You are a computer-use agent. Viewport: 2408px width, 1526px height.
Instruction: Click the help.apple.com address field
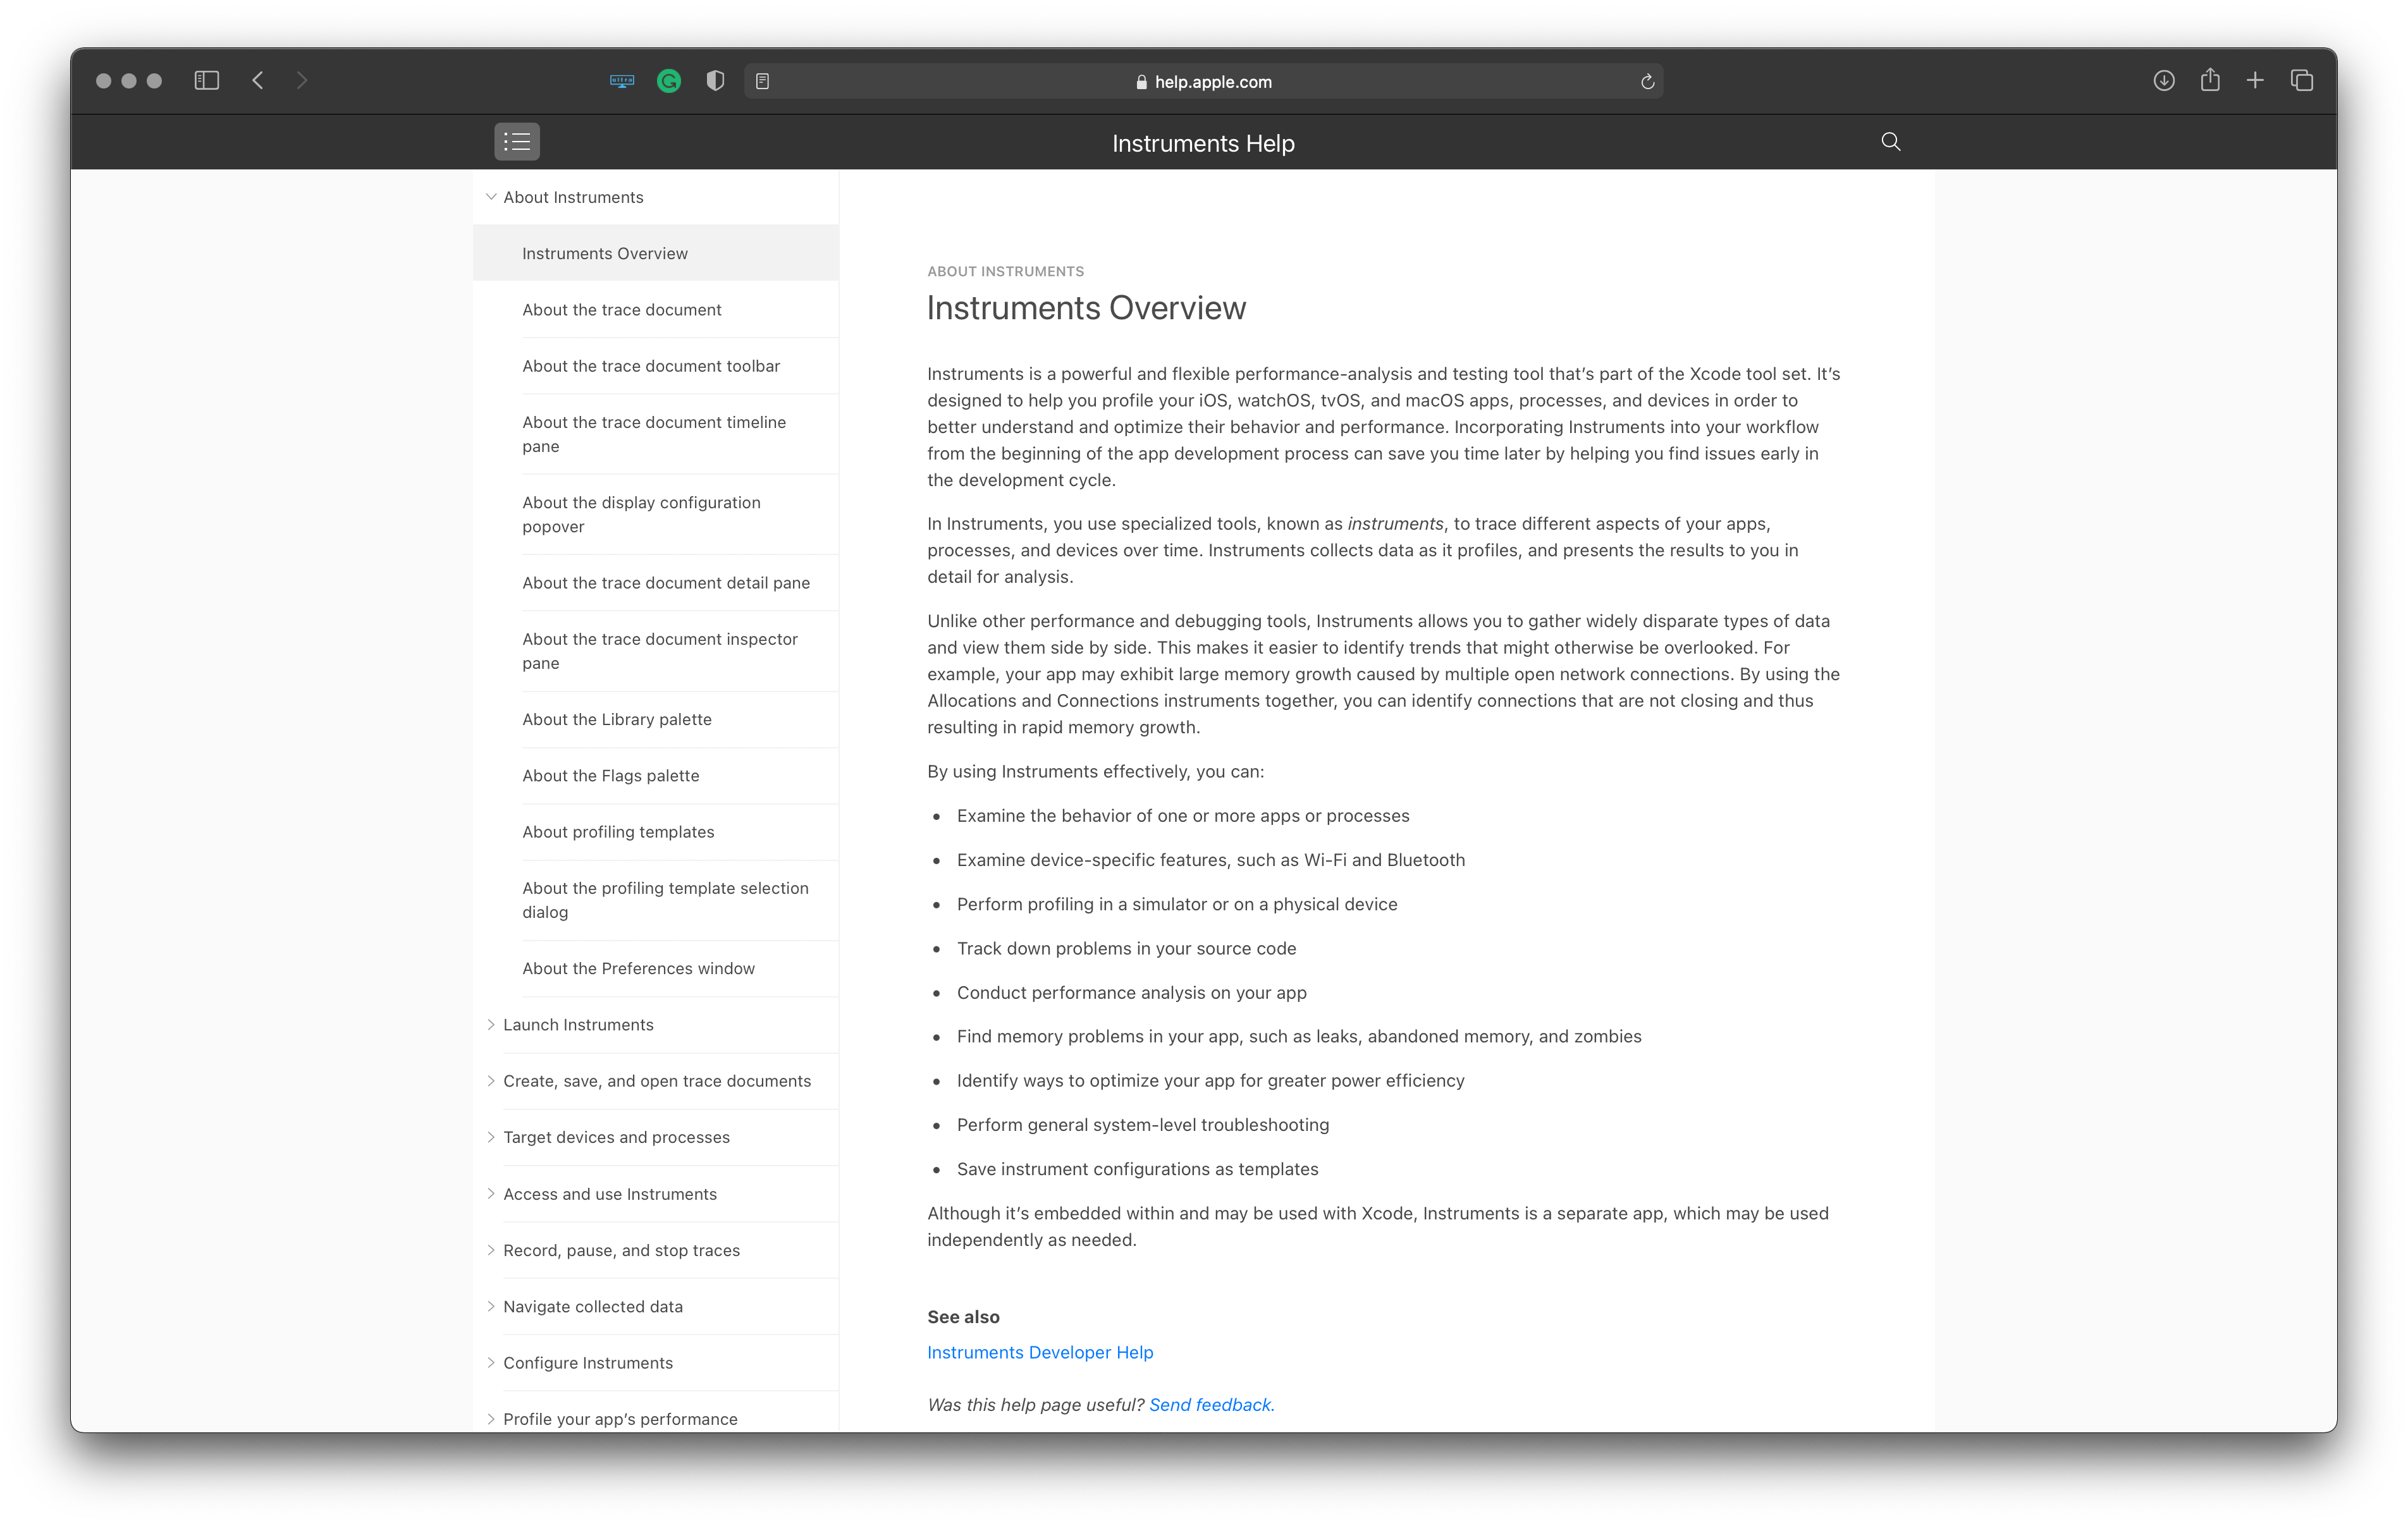click(x=1203, y=81)
